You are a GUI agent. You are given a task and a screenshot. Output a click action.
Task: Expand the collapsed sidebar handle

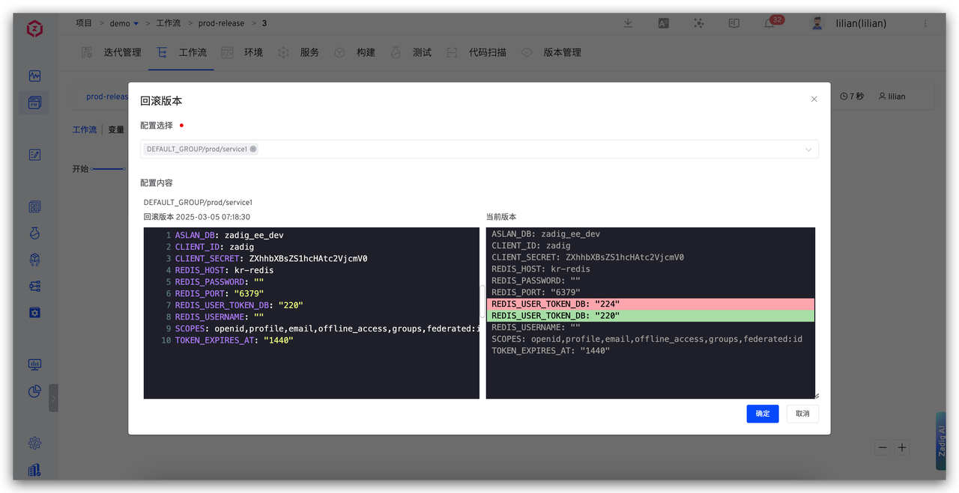(x=53, y=398)
